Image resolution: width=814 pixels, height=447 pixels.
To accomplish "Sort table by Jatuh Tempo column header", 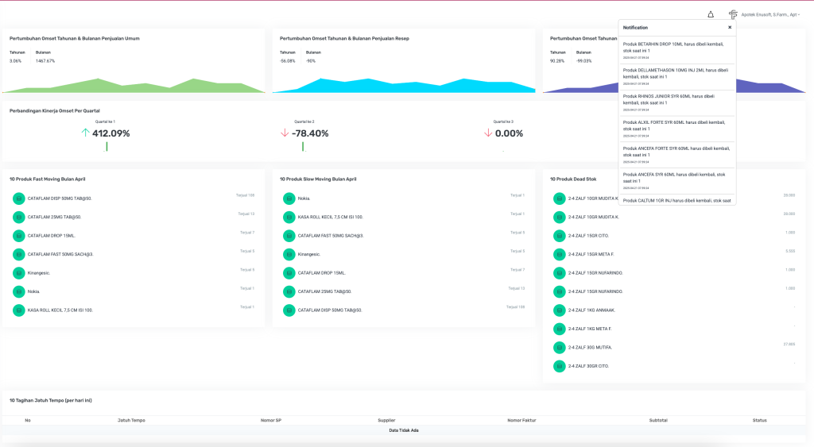I will click(131, 420).
